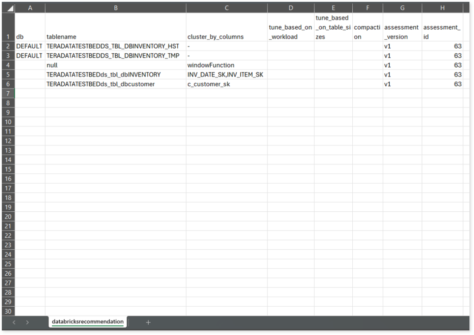
Task: Select the 'c_customer_sk' cell
Action: click(227, 84)
